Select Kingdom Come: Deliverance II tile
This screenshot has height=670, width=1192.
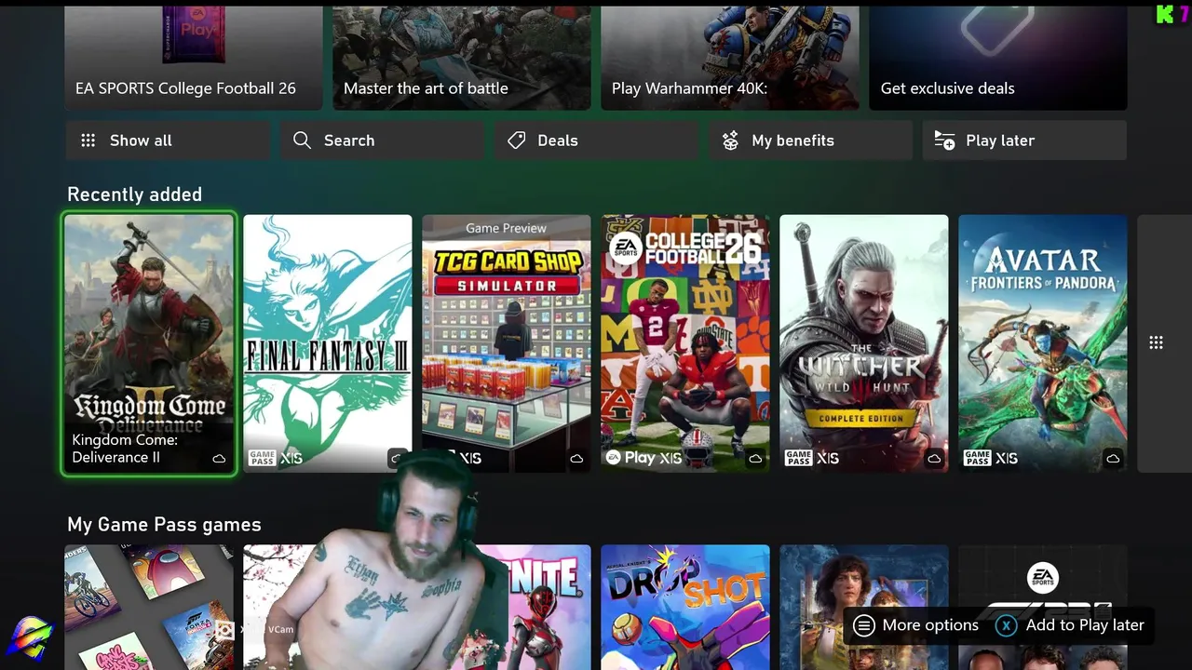pyautogui.click(x=149, y=343)
